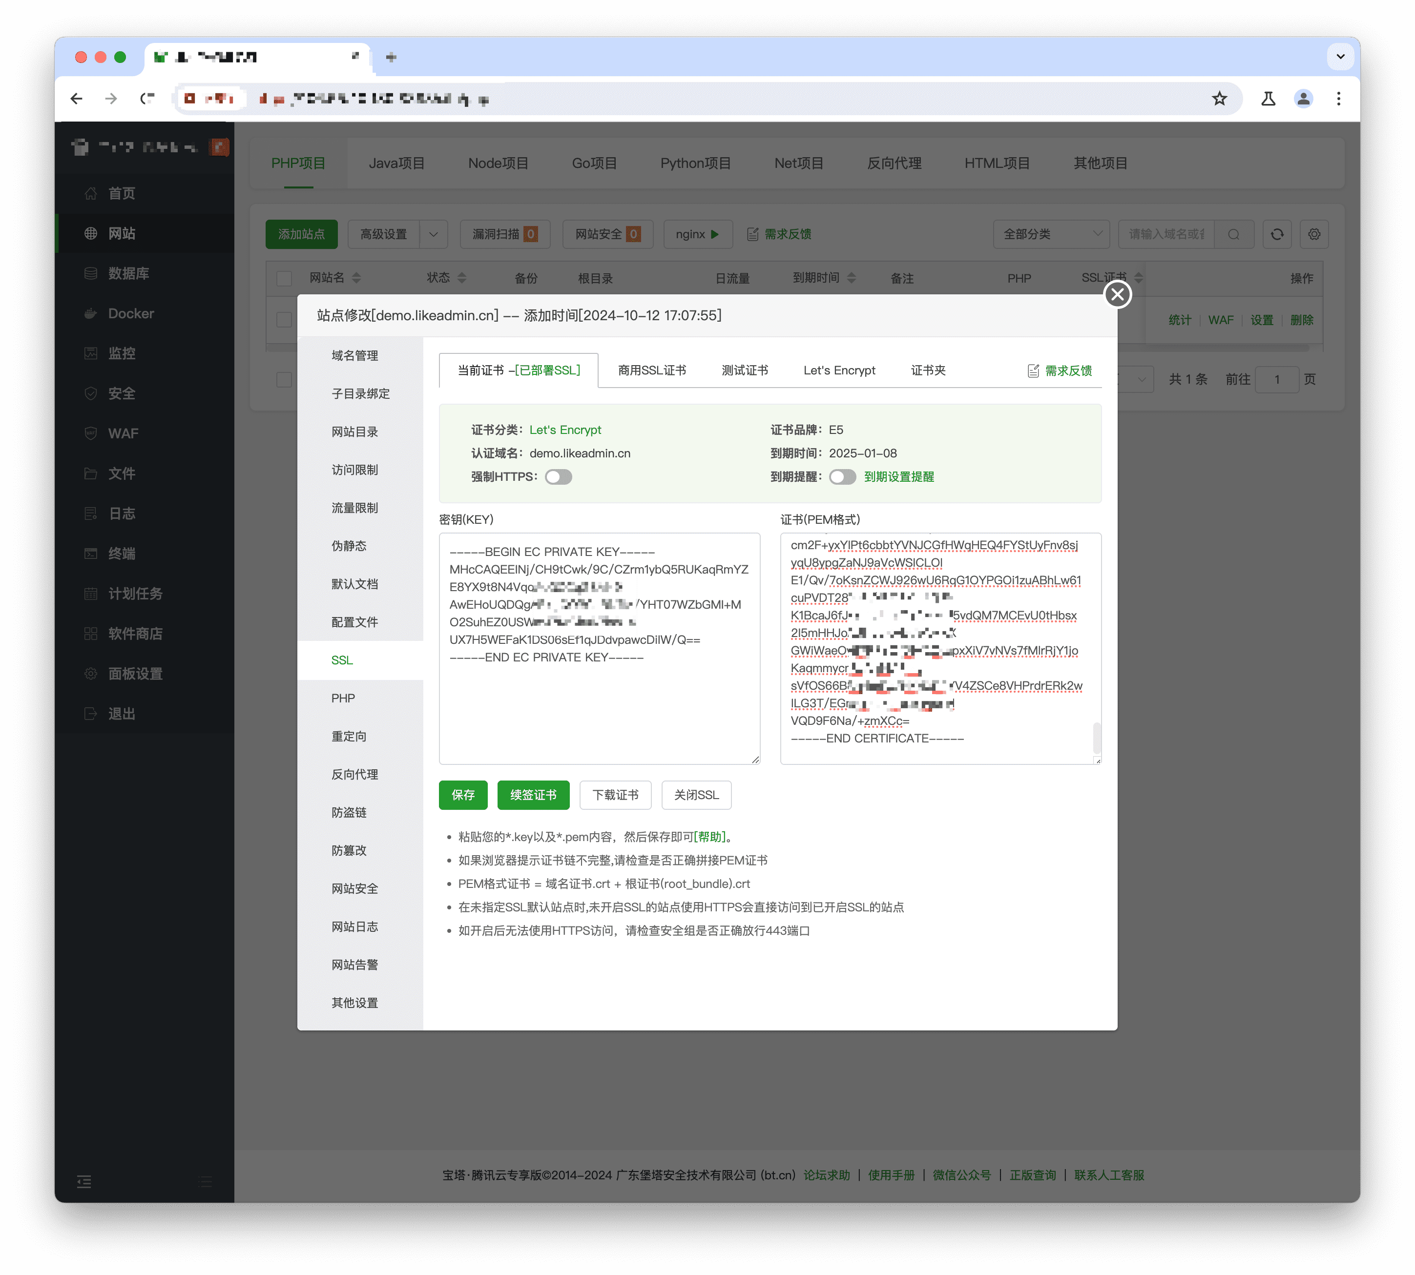Open 域名管理 in dialog side menu
1415x1275 pixels.
pyautogui.click(x=359, y=355)
